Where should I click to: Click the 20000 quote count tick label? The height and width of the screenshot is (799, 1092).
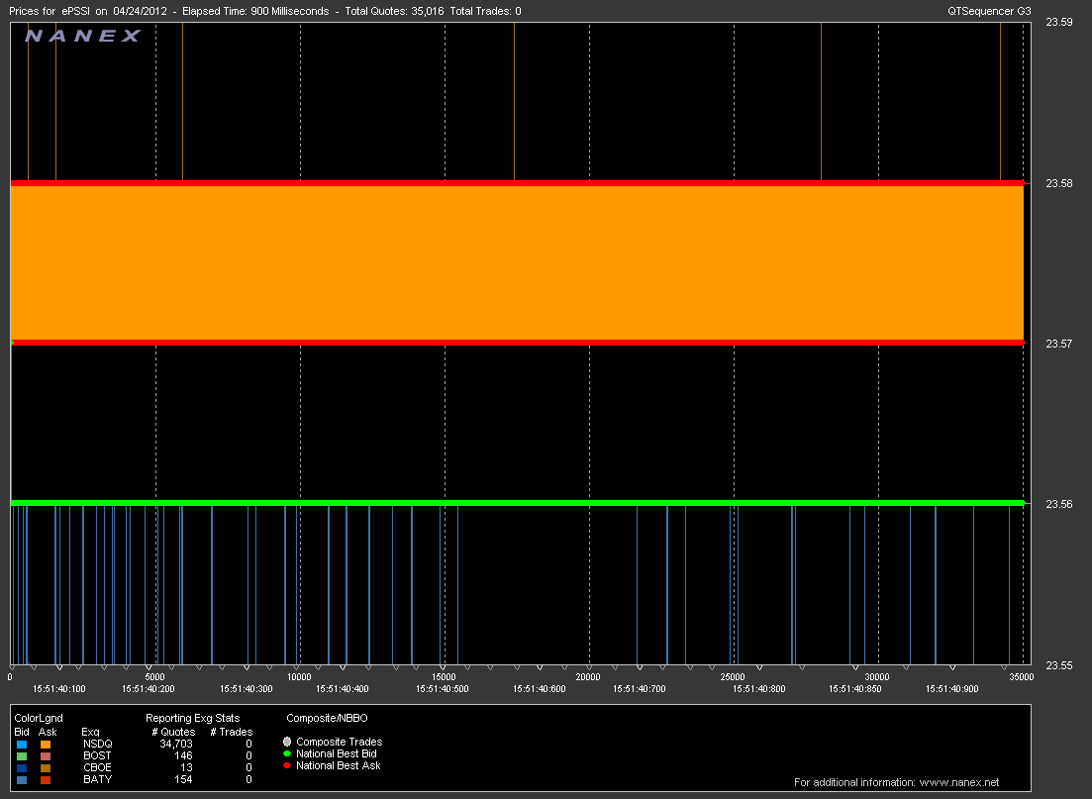587,677
